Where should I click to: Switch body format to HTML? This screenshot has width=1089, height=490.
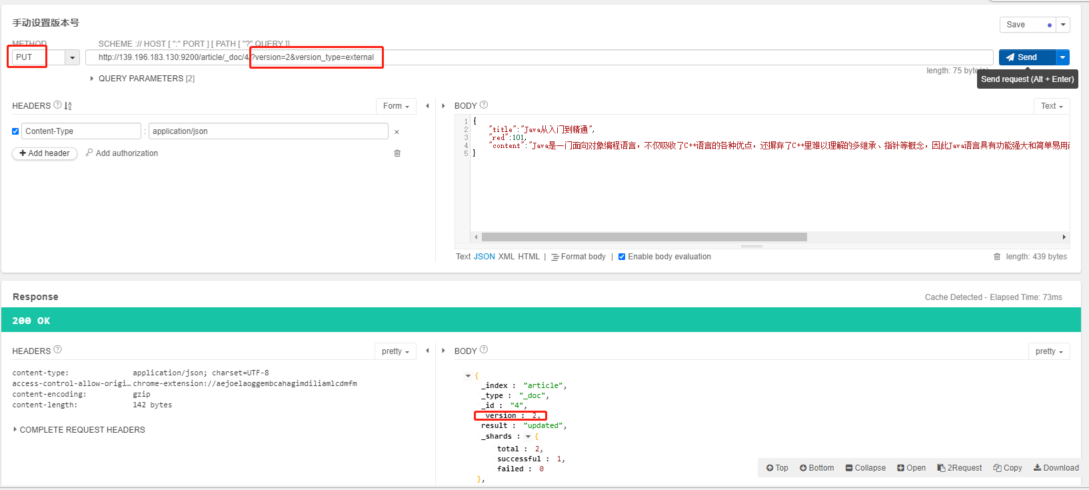tap(529, 257)
